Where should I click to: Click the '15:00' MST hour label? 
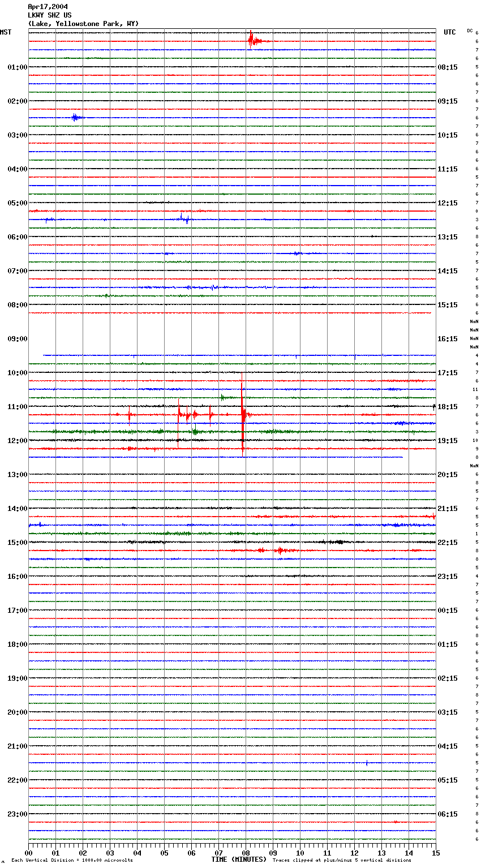point(18,543)
